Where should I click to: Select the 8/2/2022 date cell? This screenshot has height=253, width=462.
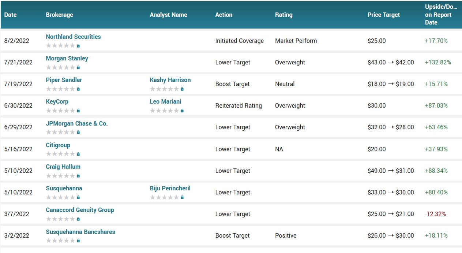pyautogui.click(x=17, y=41)
